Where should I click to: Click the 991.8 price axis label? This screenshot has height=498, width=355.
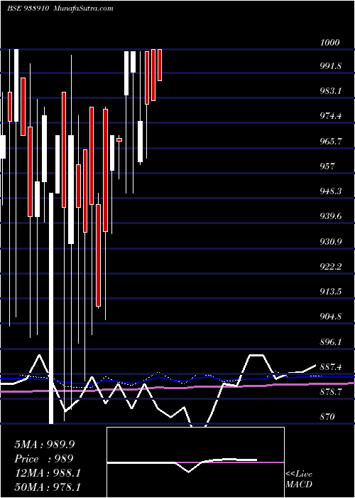click(330, 66)
